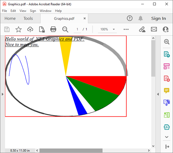Share a link to this file
Viewport: 173px width, 153px height.
click(x=142, y=29)
